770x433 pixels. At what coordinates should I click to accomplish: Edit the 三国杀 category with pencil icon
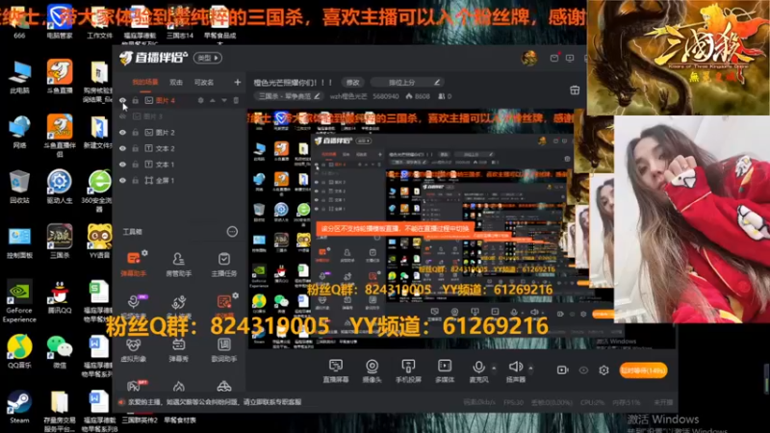[318, 96]
